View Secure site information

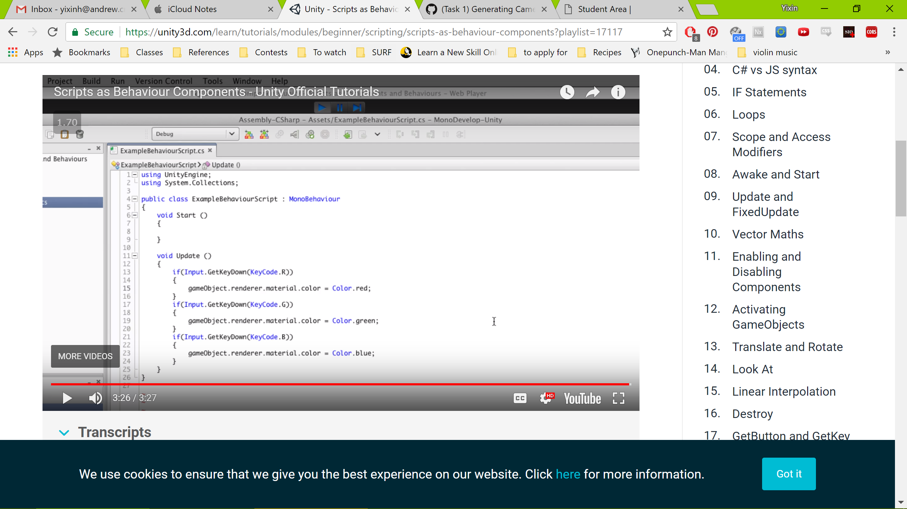point(93,32)
